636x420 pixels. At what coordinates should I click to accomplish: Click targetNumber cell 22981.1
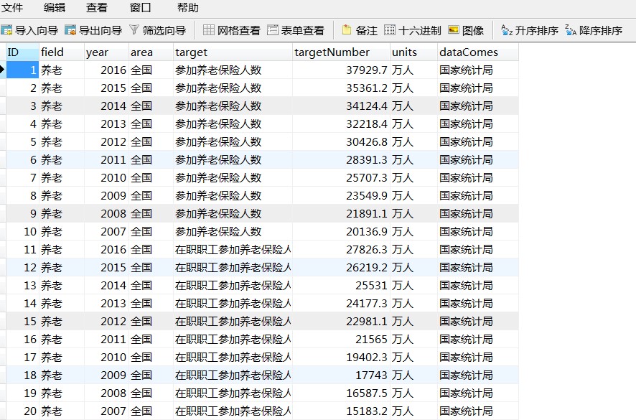341,321
